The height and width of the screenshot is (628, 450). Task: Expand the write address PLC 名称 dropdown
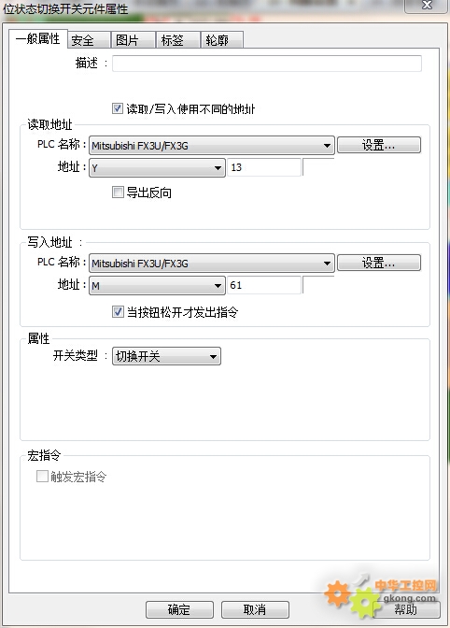pyautogui.click(x=212, y=264)
